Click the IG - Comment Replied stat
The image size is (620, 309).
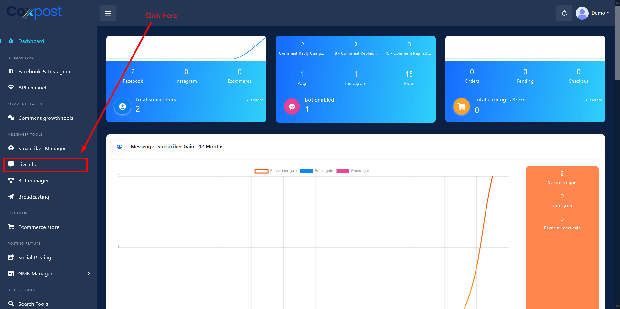408,48
